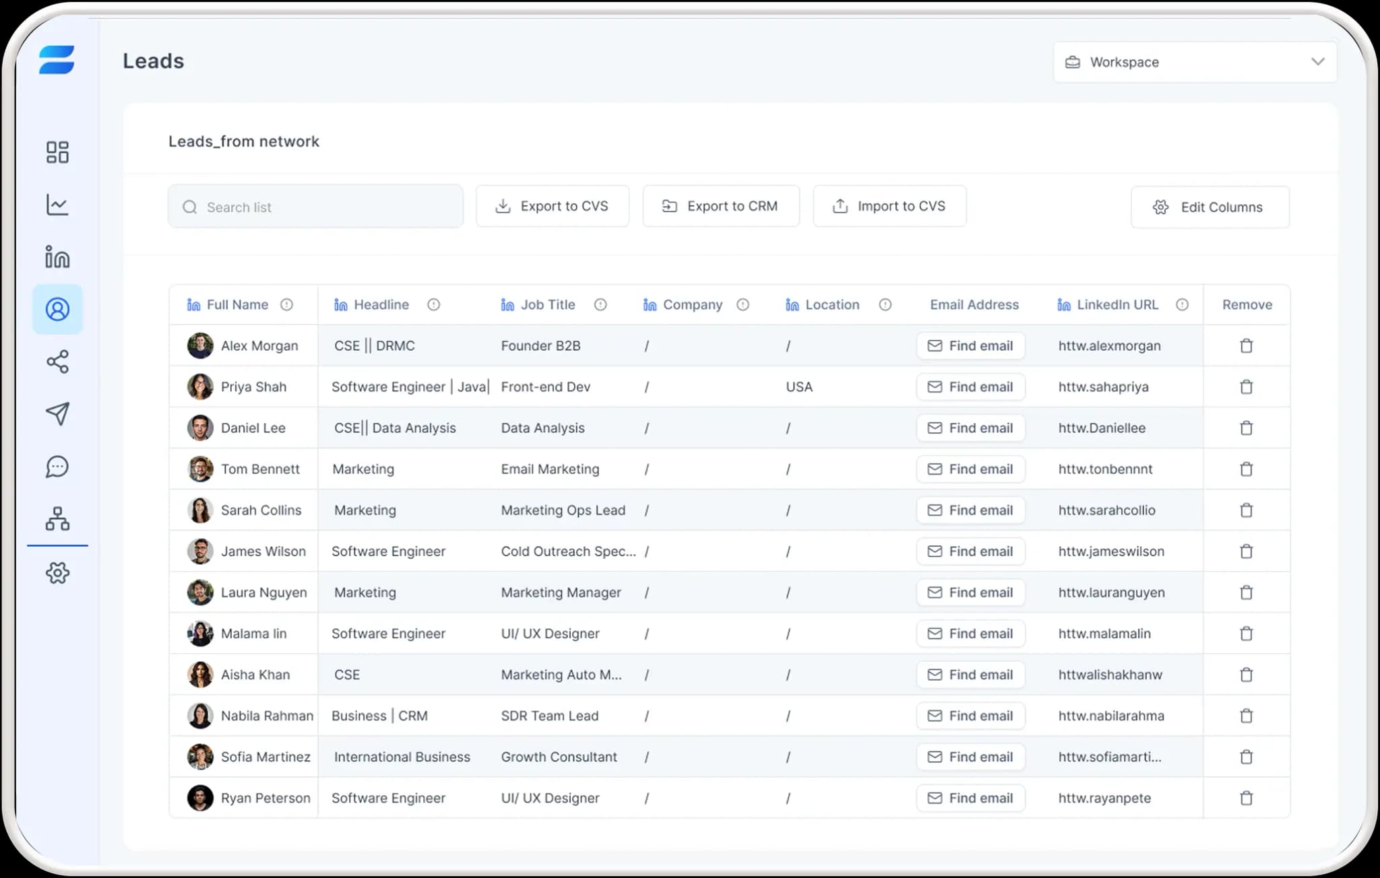Expand info beside the Company column header

click(743, 304)
